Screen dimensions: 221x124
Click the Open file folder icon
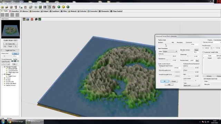[x=7, y=7]
